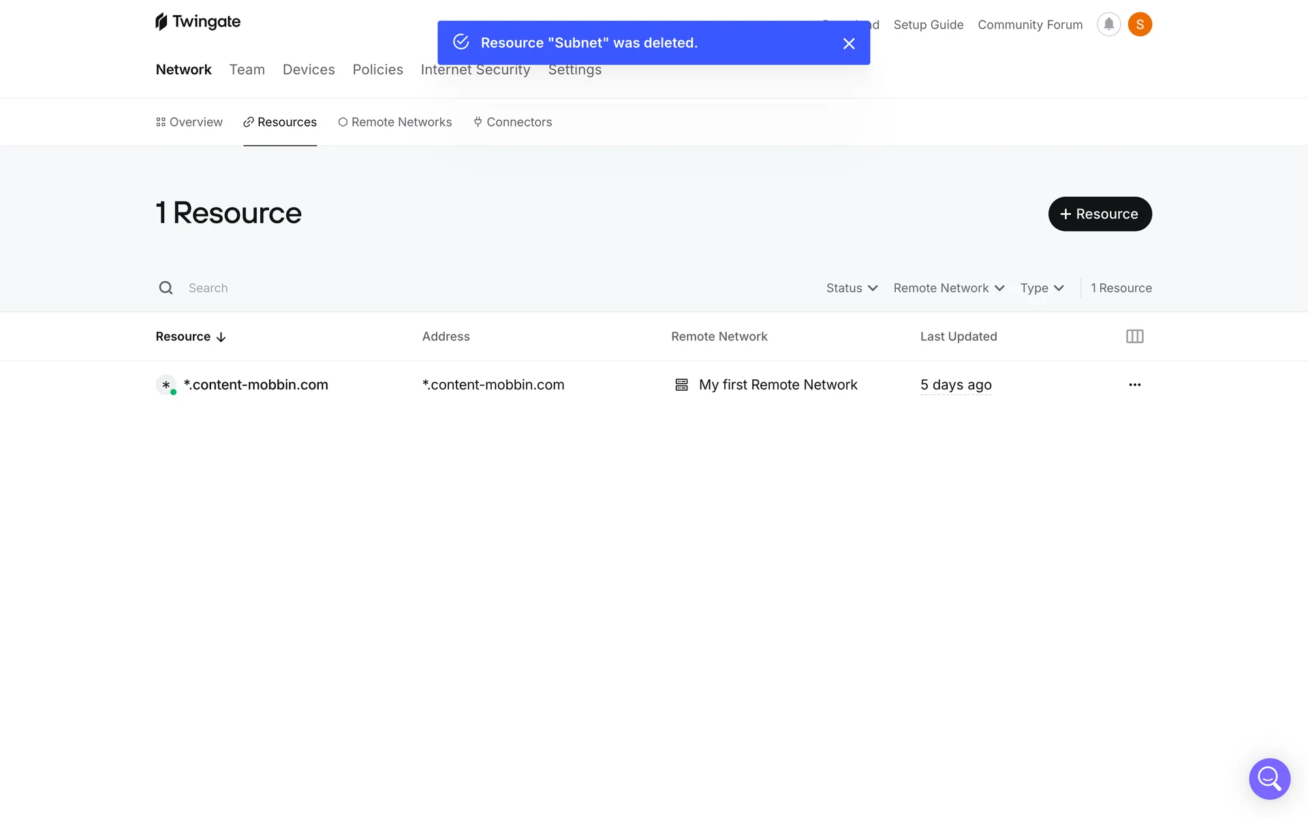Viewport: 1308px width, 817px height.
Task: Open the support chat bubble
Action: pos(1269,778)
